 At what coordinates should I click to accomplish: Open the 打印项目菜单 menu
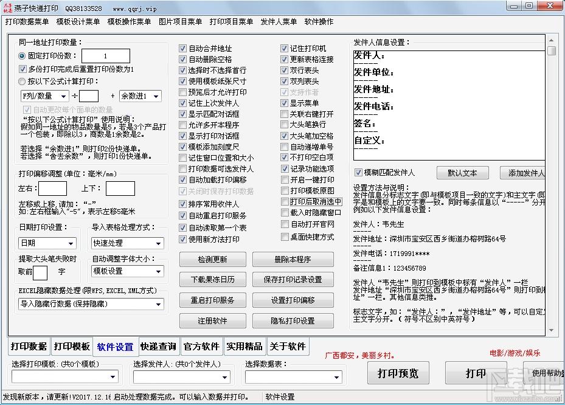click(x=231, y=22)
